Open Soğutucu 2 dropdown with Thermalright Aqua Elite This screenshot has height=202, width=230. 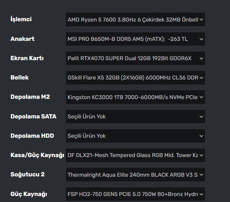135,175
